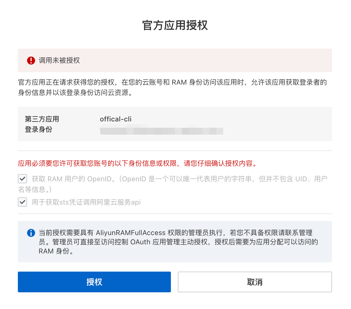This screenshot has height=309, width=351.
Task: Toggle the sts凭证 permission checkbox
Action: coord(22,202)
